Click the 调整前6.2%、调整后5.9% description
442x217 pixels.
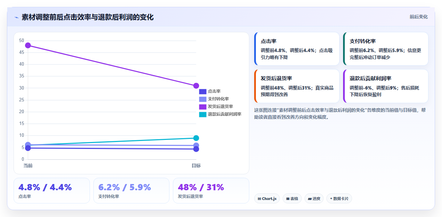[385, 54]
